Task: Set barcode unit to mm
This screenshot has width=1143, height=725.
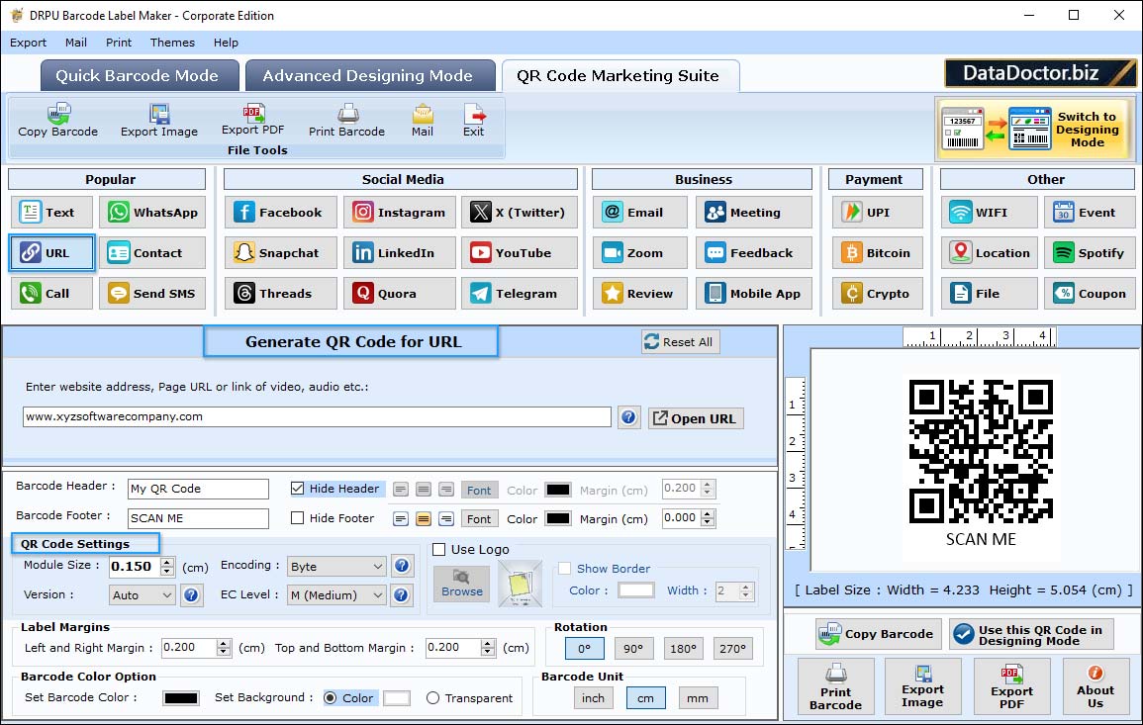Action: tap(698, 698)
